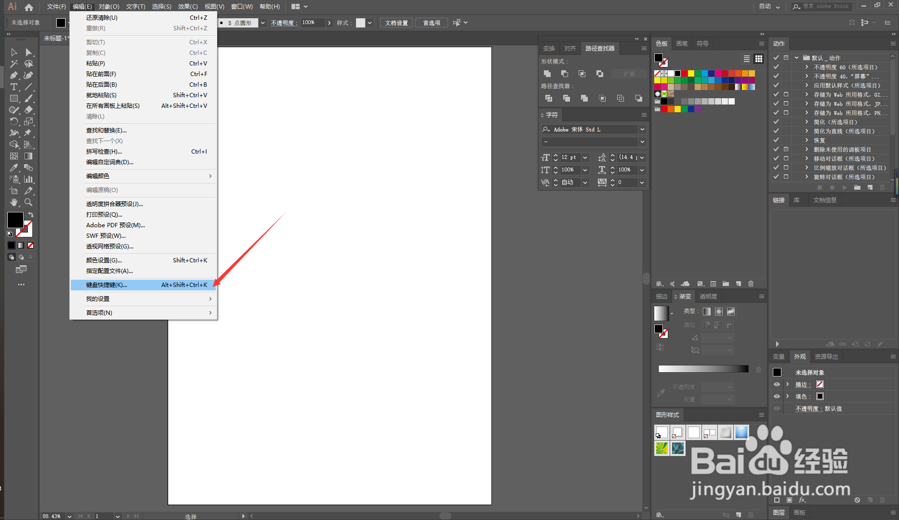Image resolution: width=899 pixels, height=520 pixels.
Task: Open the 12 pt font size dropdown
Action: [585, 157]
